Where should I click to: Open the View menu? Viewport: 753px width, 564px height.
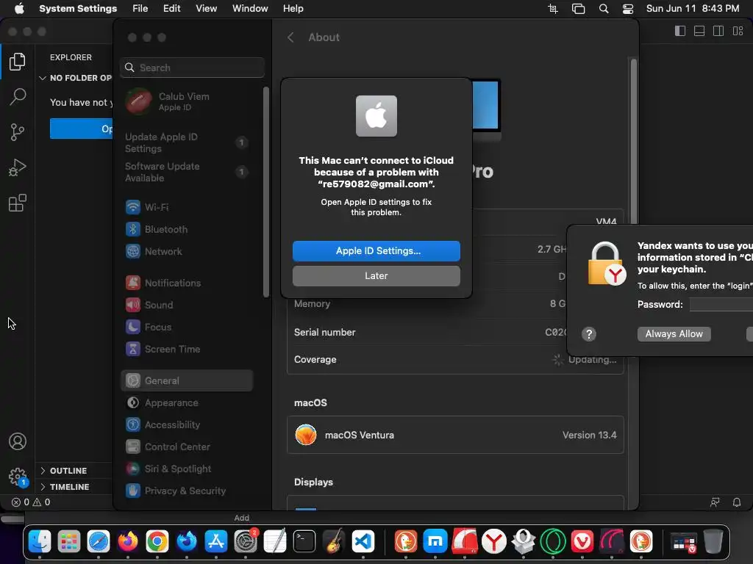(206, 9)
